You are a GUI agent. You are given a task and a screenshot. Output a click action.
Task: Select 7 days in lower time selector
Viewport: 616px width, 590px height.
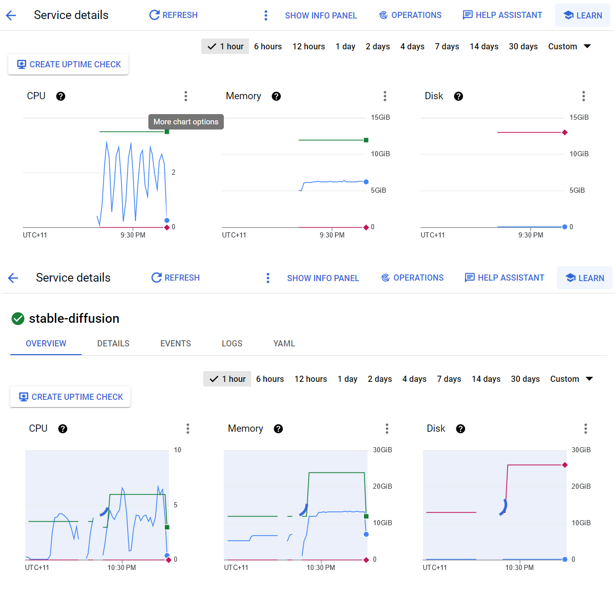[449, 379]
